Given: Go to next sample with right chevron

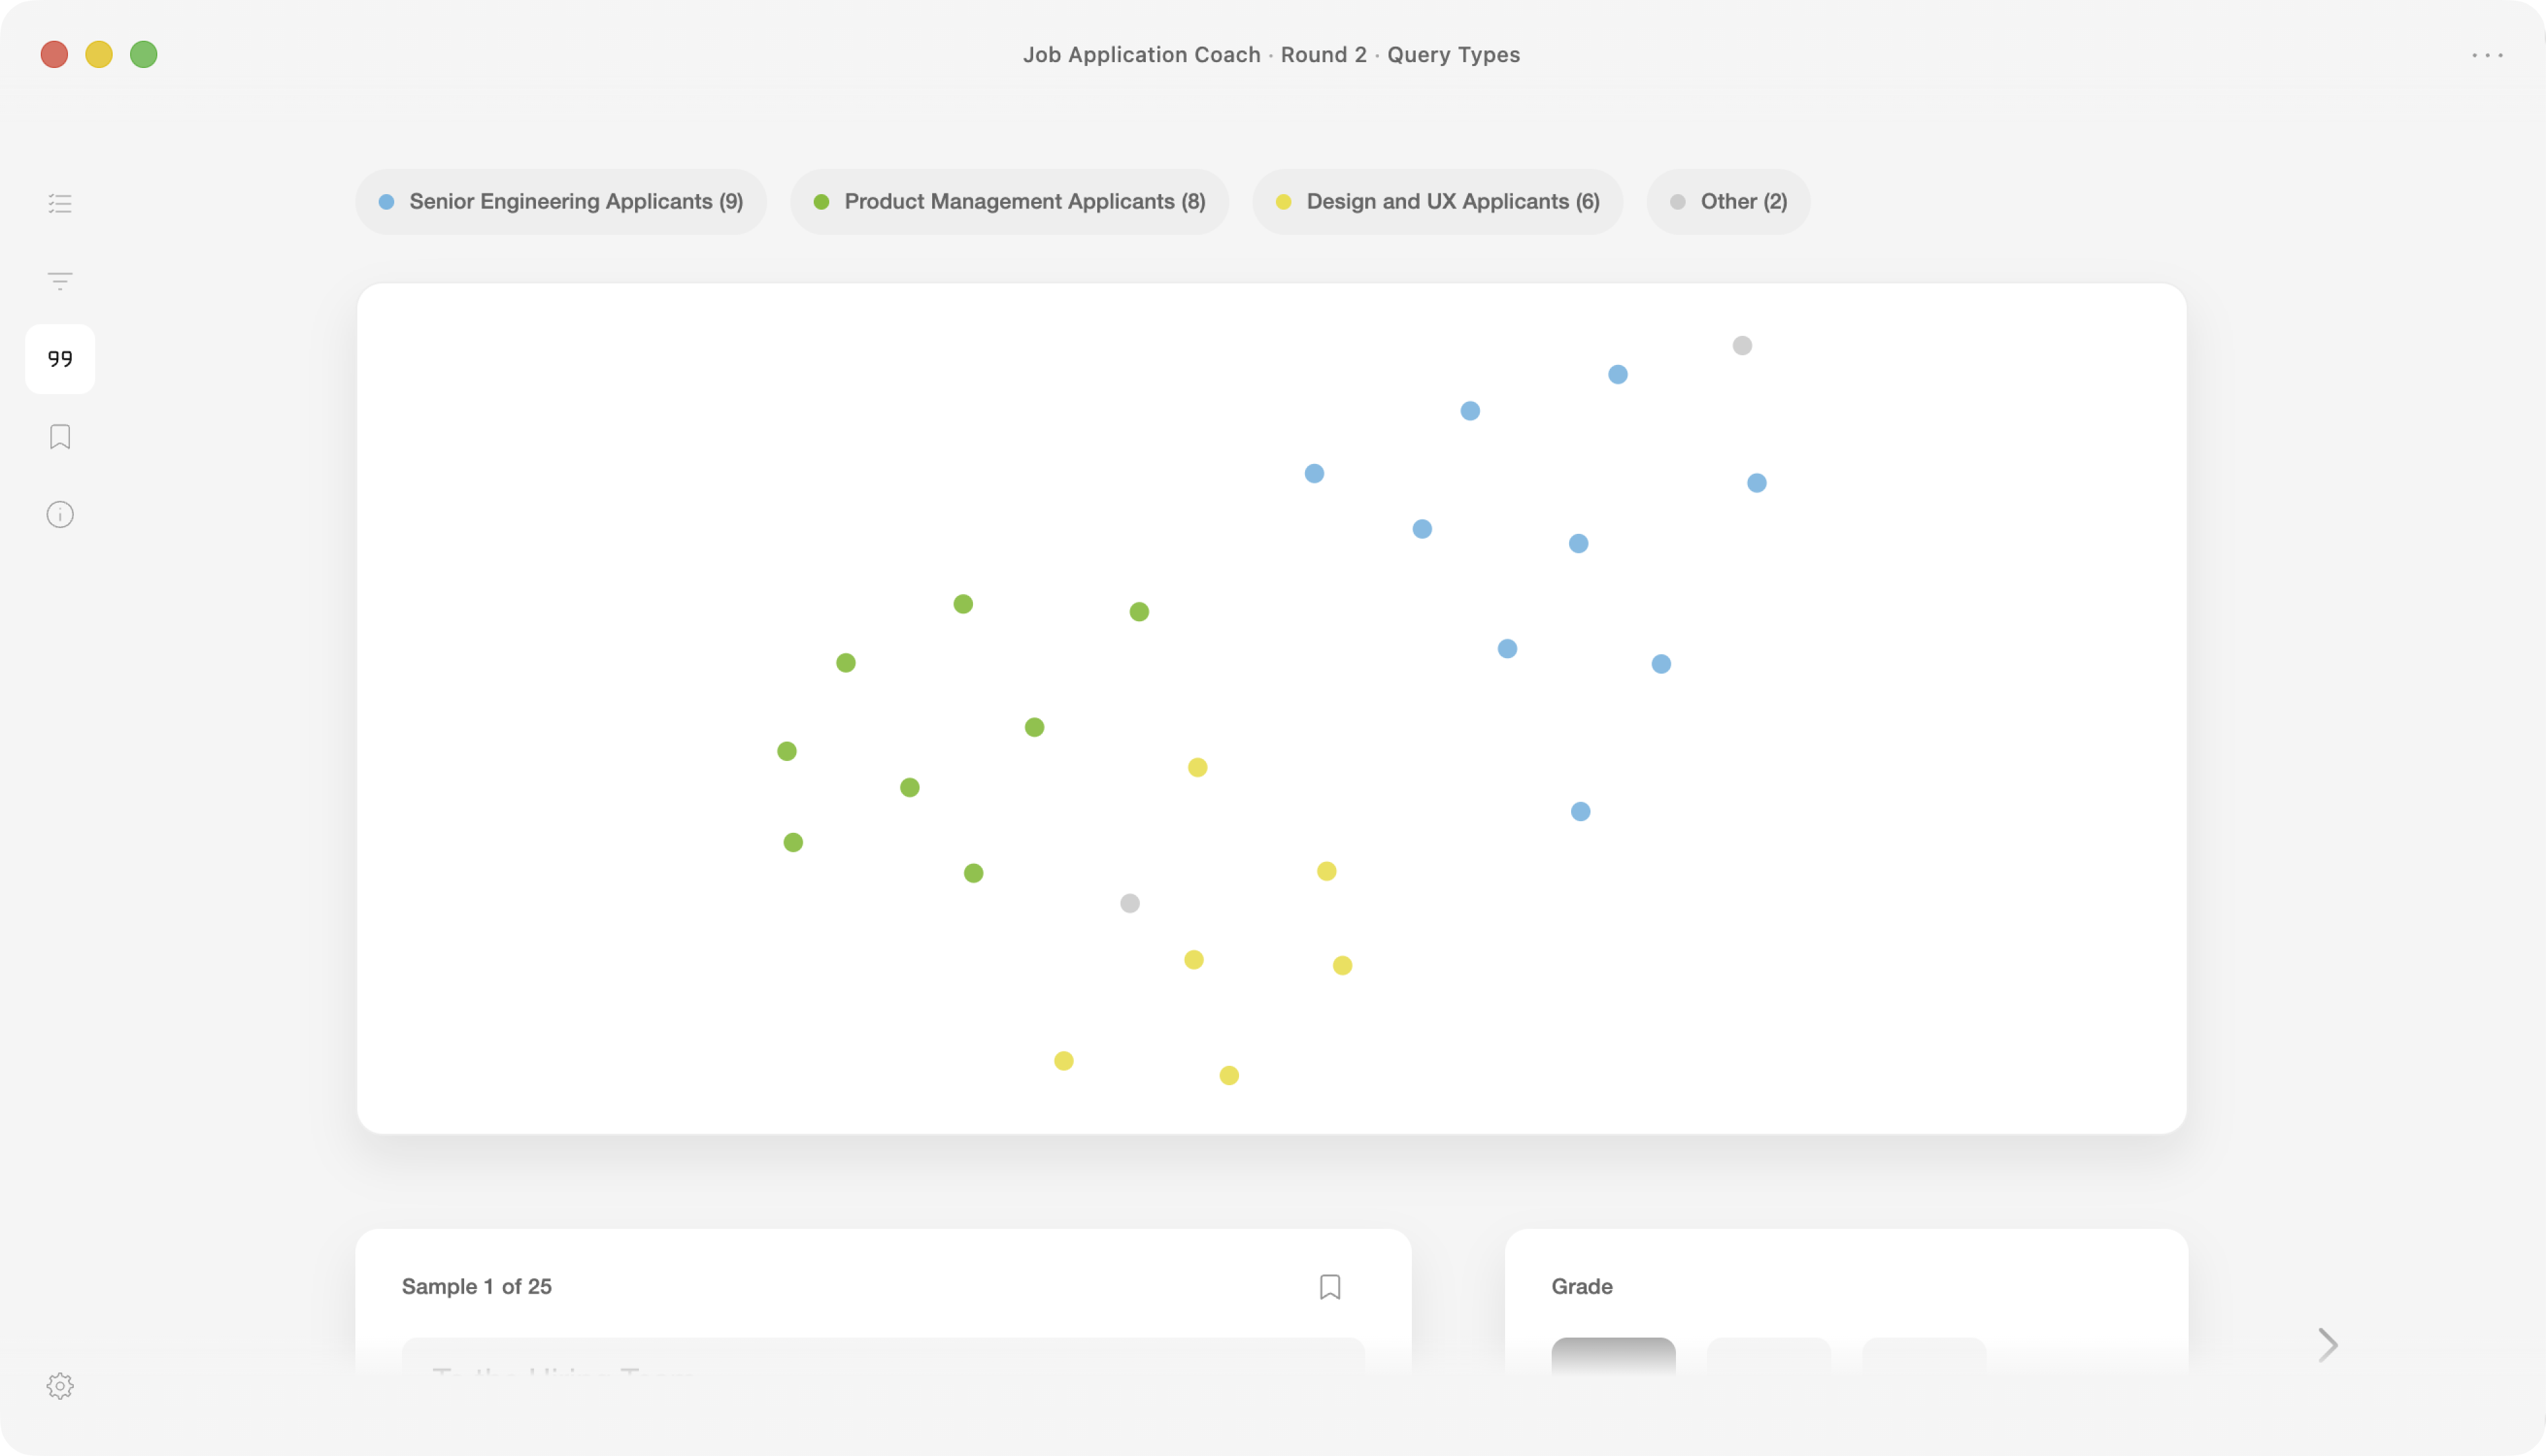Looking at the screenshot, I should [2328, 1345].
